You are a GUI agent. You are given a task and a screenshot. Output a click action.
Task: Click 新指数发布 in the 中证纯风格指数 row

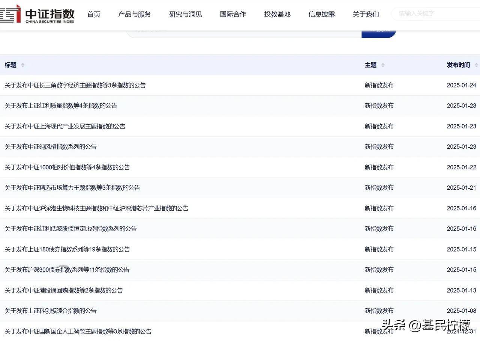(x=379, y=146)
